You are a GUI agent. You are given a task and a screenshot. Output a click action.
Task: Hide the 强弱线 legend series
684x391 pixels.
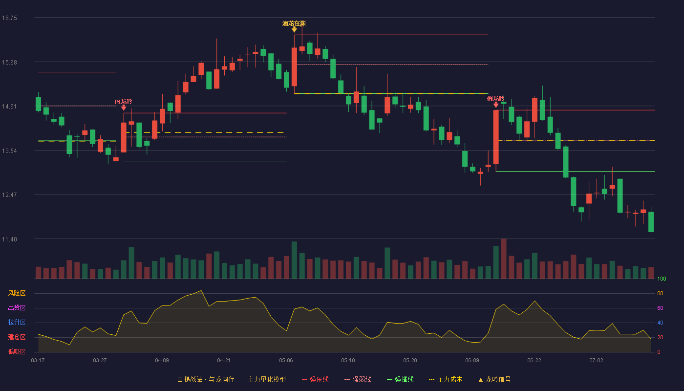358,379
